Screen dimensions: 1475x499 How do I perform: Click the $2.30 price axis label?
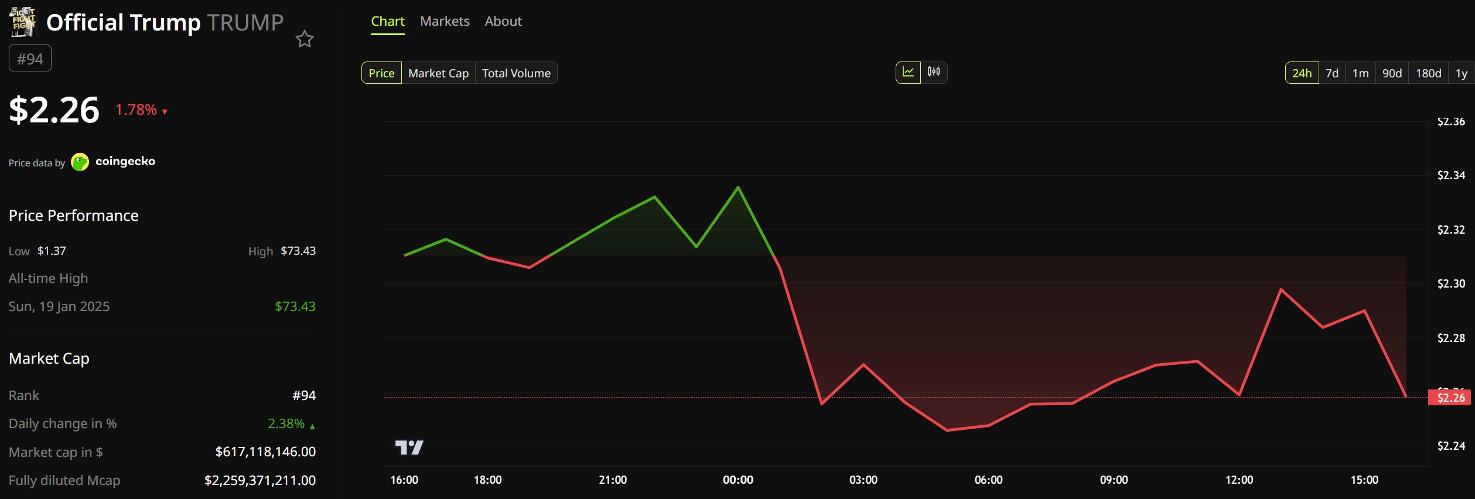1451,283
